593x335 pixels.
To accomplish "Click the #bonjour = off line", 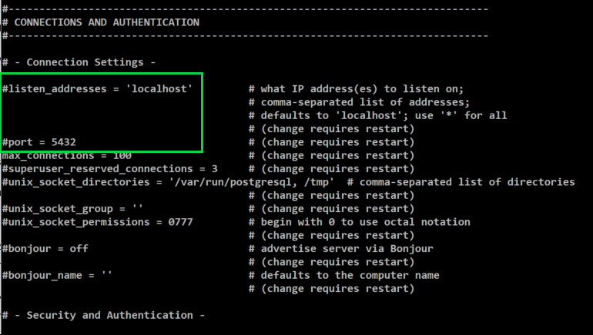I will click(x=45, y=249).
